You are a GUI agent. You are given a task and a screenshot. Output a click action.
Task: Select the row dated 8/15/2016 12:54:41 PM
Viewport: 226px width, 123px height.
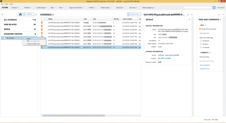91,22
